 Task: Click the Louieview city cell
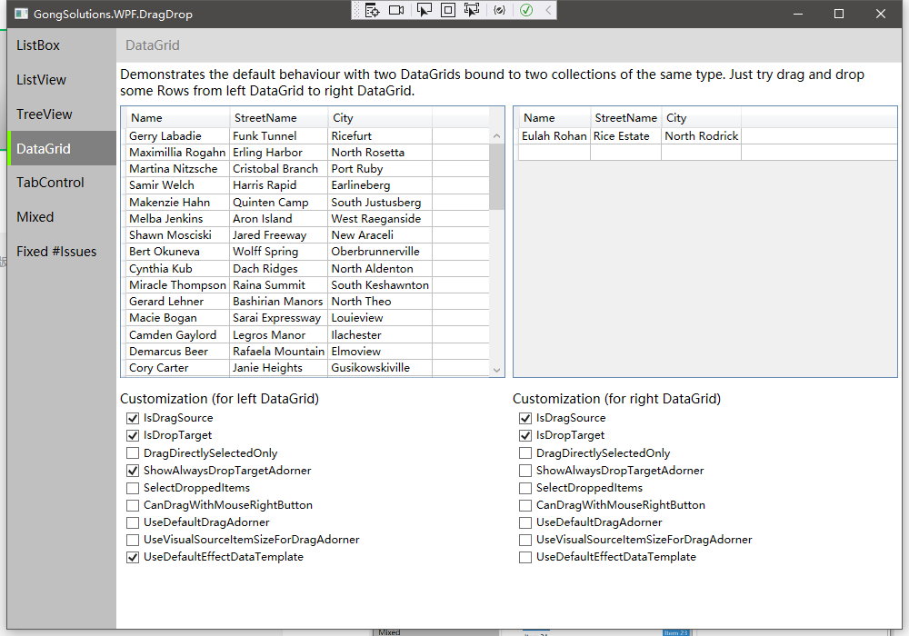[x=380, y=318]
